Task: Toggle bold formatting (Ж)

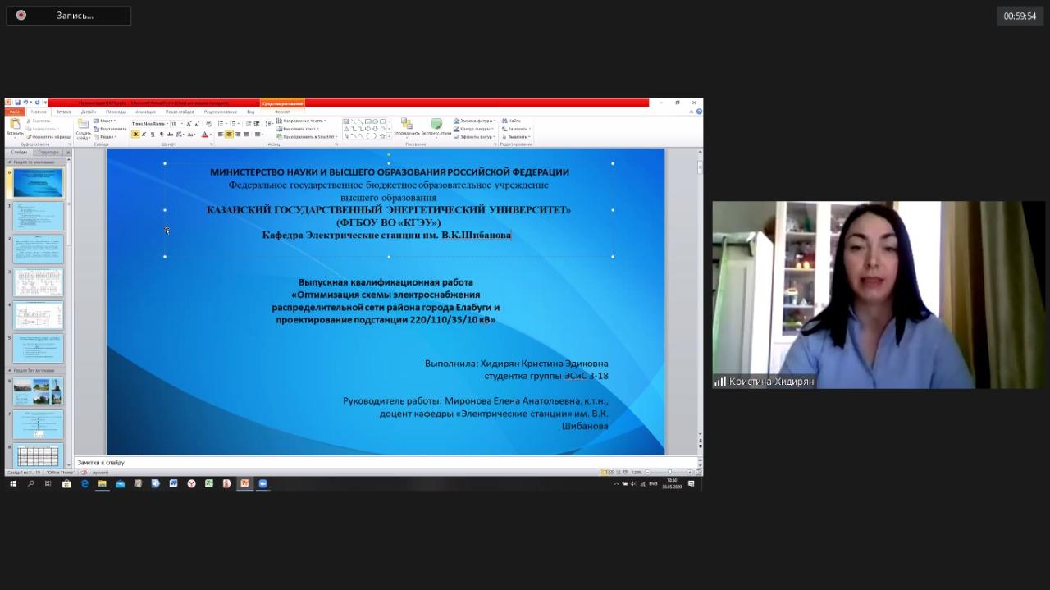Action: click(135, 135)
